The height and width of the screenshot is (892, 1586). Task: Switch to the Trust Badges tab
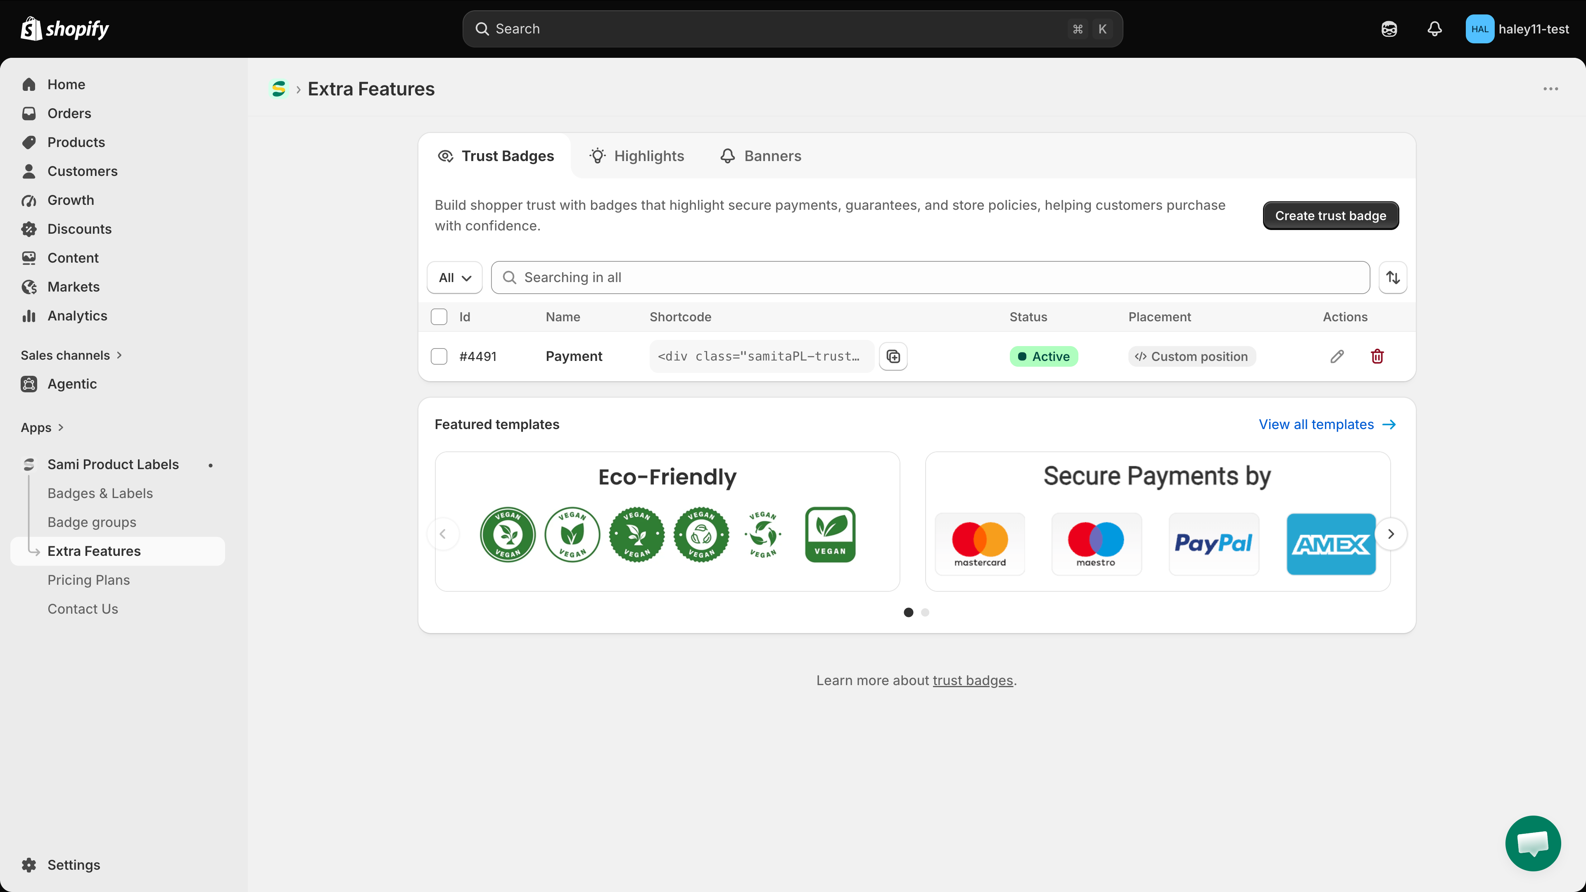tap(496, 157)
